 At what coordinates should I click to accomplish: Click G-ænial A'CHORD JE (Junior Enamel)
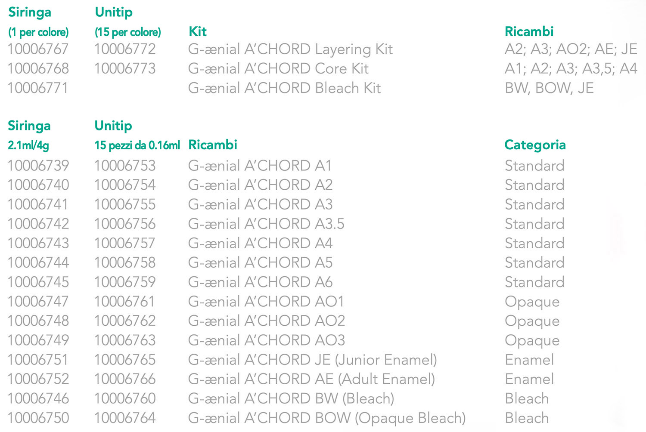312,360
